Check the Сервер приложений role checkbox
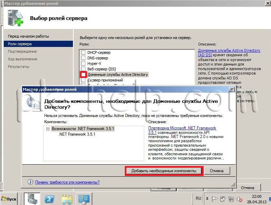Screen dimensions: 271x205 [83, 80]
